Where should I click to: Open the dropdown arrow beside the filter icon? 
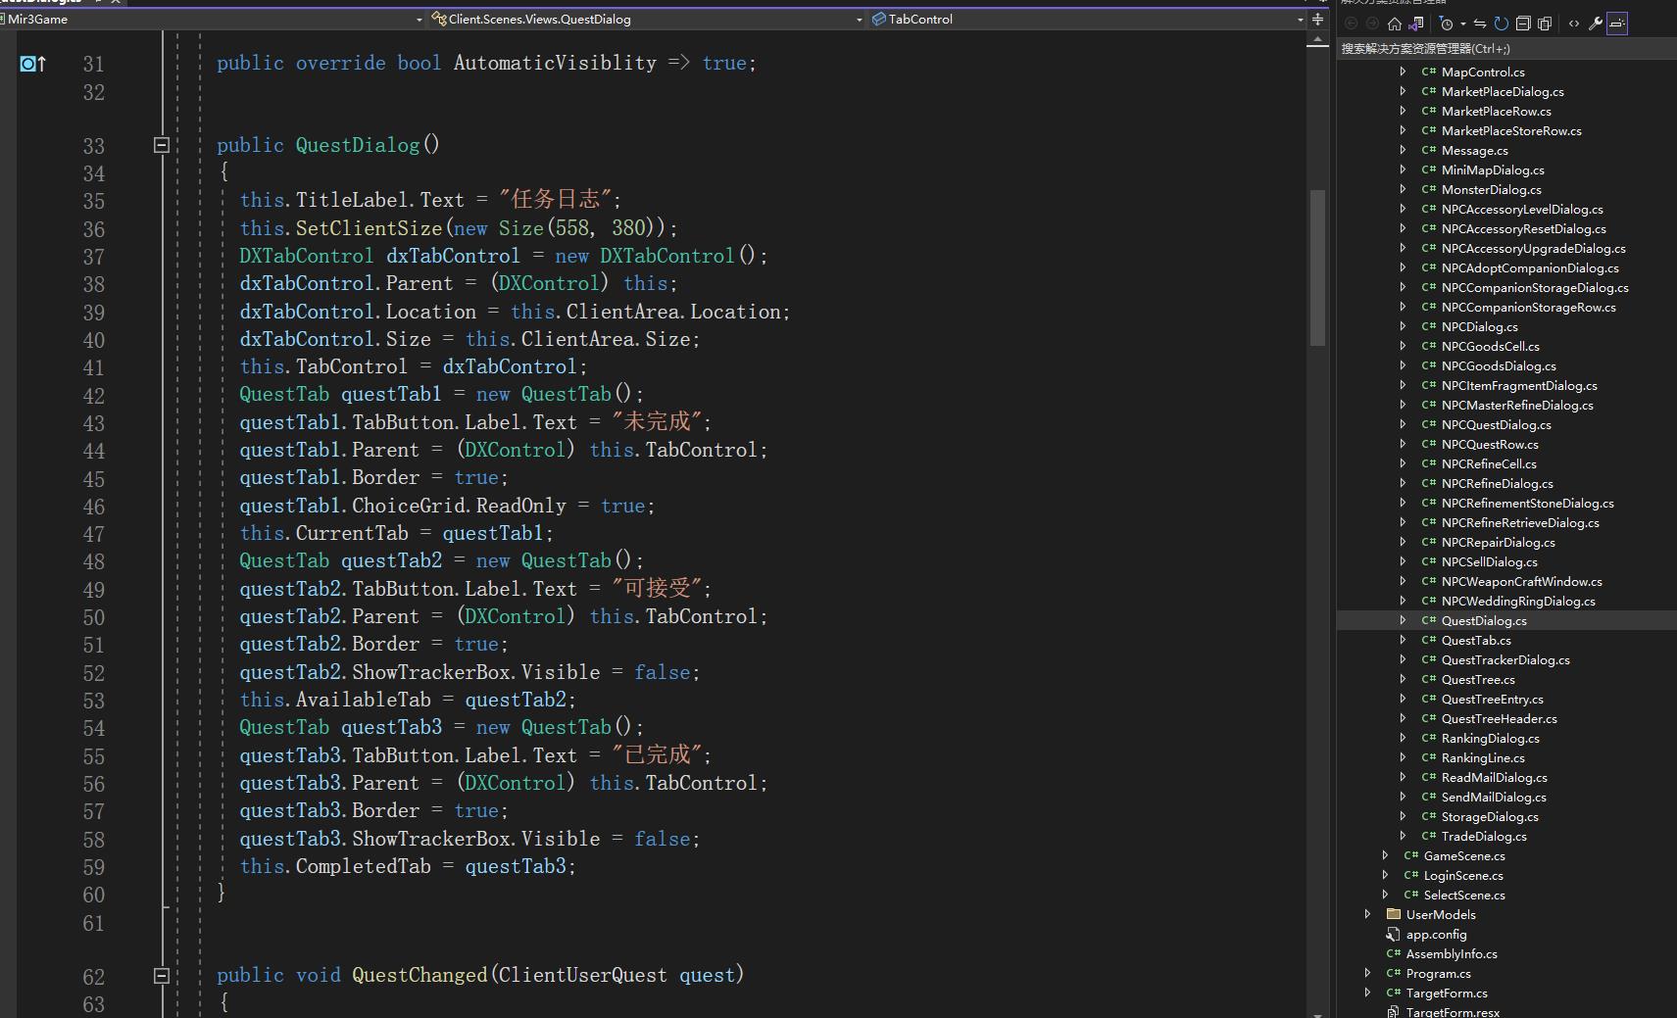click(1463, 24)
